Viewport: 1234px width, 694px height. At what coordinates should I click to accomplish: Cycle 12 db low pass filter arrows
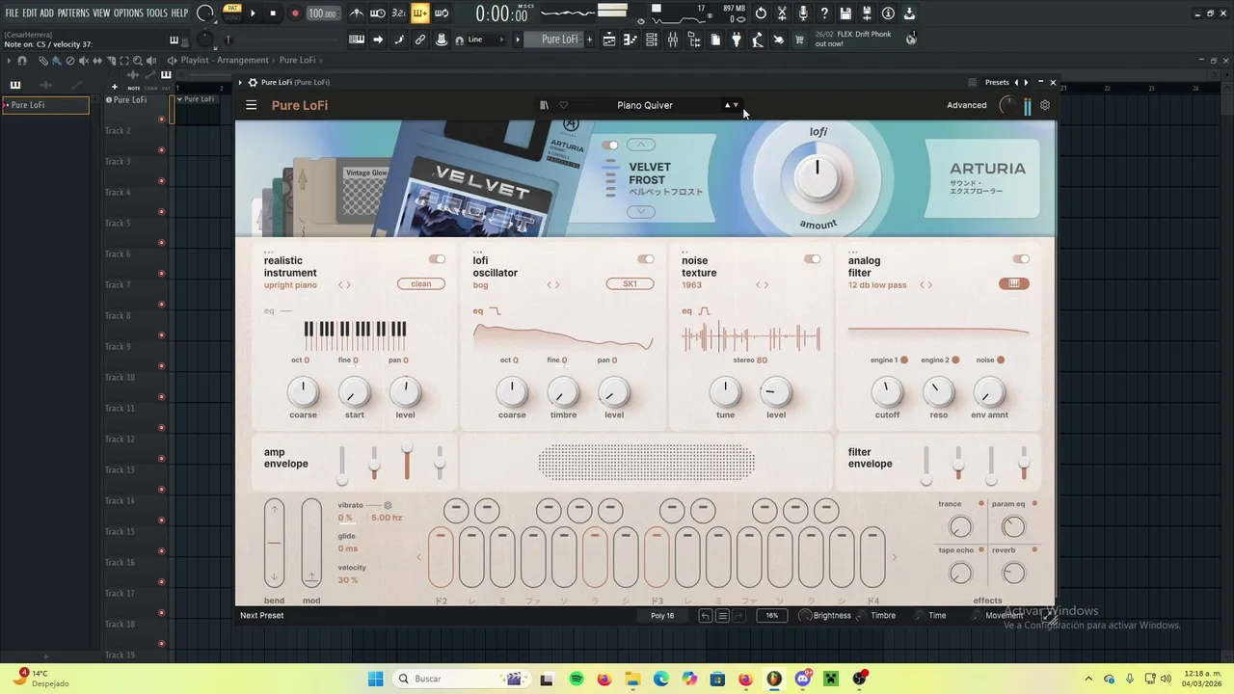[925, 285]
